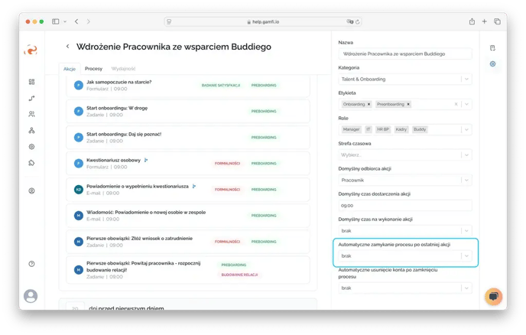Click the back arrow beside the process title
The width and height of the screenshot is (526, 335).
click(68, 47)
